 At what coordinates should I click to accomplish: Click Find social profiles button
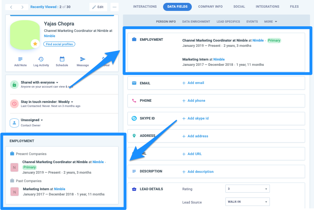(59, 44)
